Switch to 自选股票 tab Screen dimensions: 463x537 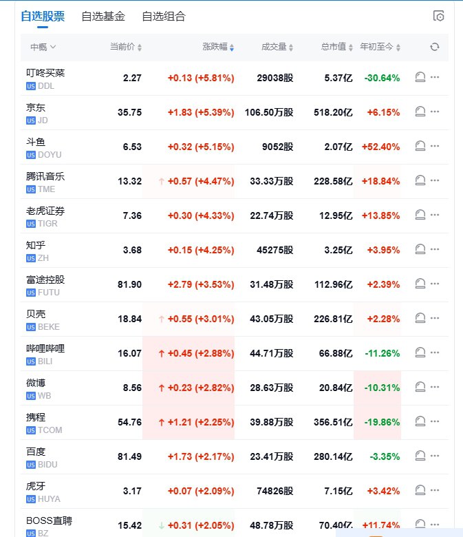tap(43, 16)
